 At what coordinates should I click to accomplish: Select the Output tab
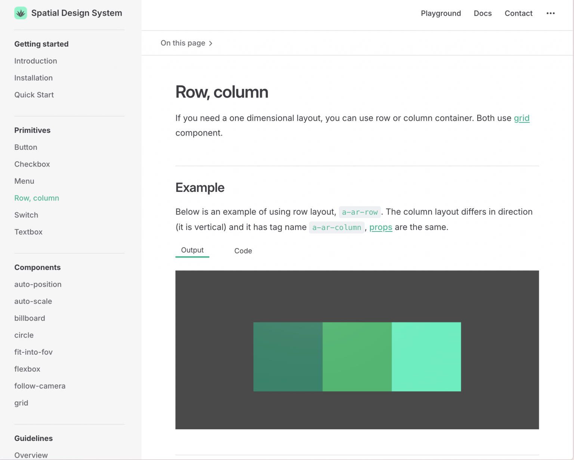tap(192, 250)
